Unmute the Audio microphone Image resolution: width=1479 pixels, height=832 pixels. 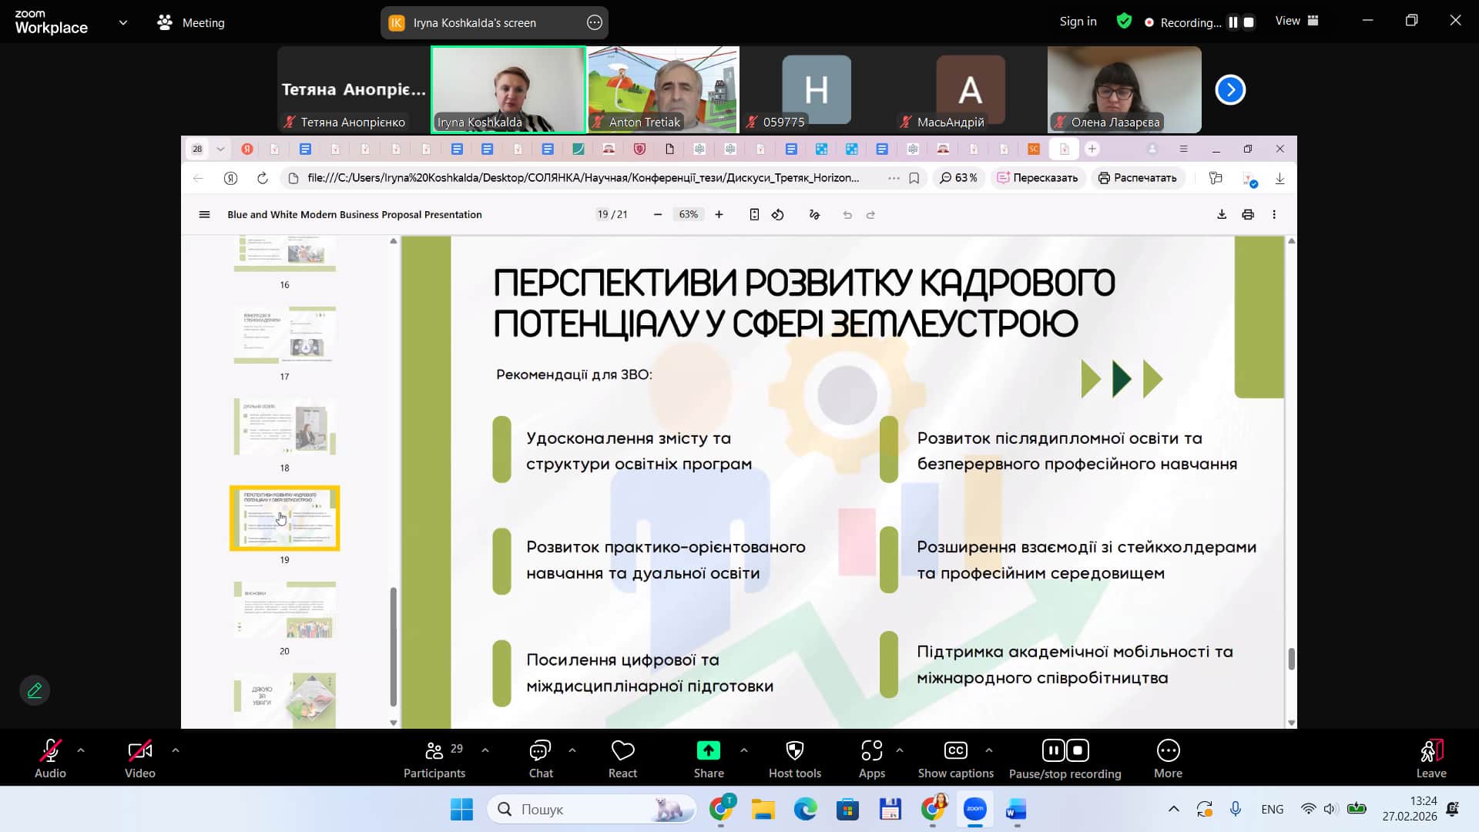tap(50, 750)
